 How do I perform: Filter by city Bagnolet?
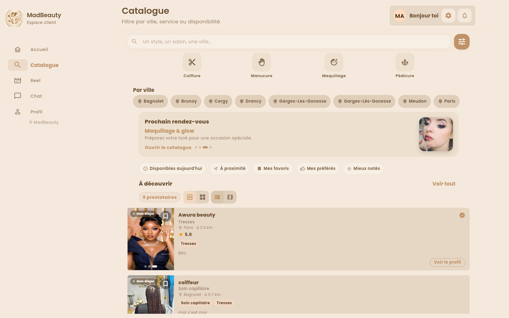point(151,101)
